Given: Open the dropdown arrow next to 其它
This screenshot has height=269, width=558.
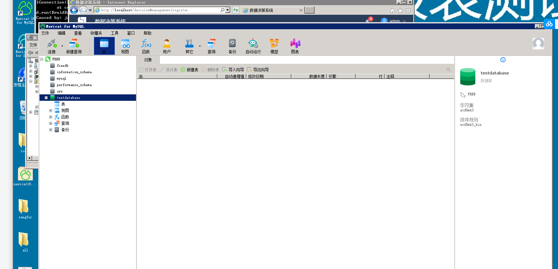Looking at the screenshot, I should (200, 46).
